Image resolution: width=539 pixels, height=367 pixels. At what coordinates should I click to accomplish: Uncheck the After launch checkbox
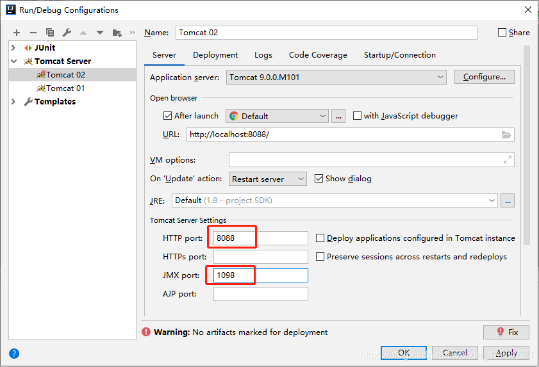pyautogui.click(x=167, y=116)
